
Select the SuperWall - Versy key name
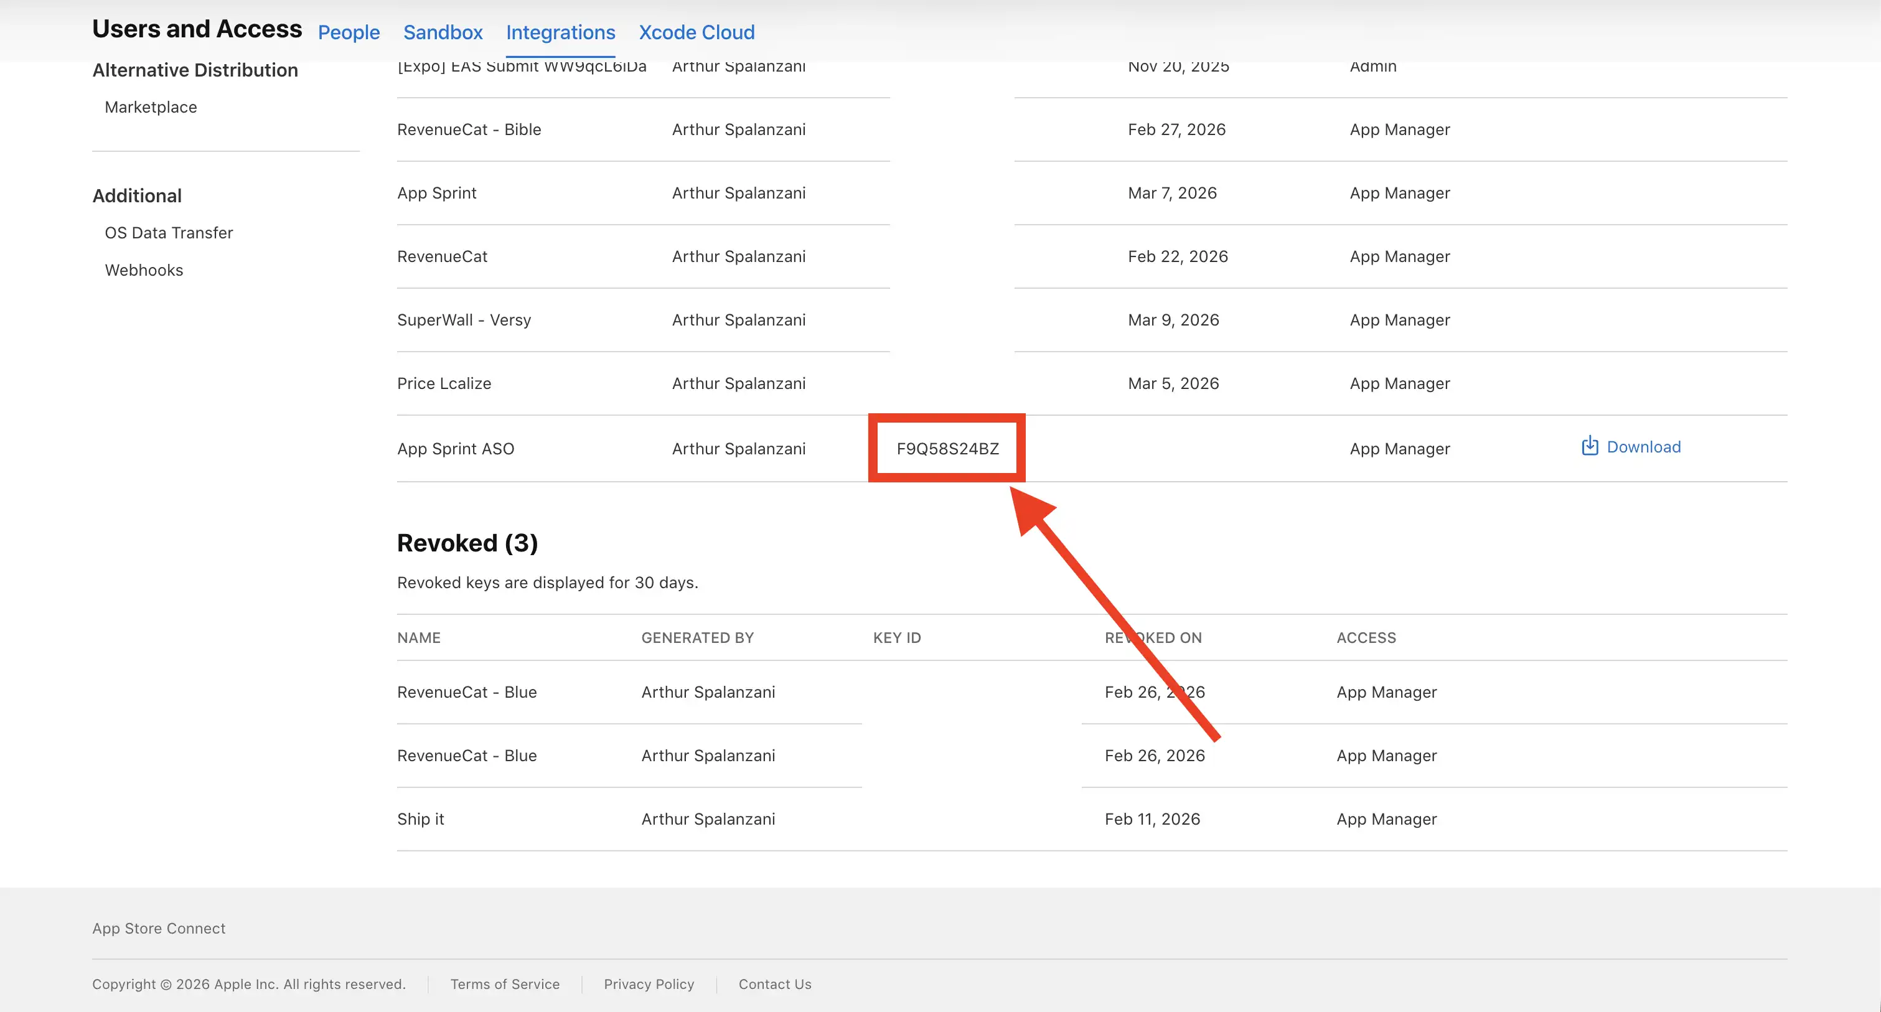pyautogui.click(x=464, y=321)
